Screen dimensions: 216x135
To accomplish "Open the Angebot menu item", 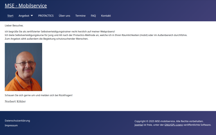I will (x=24, y=16).
